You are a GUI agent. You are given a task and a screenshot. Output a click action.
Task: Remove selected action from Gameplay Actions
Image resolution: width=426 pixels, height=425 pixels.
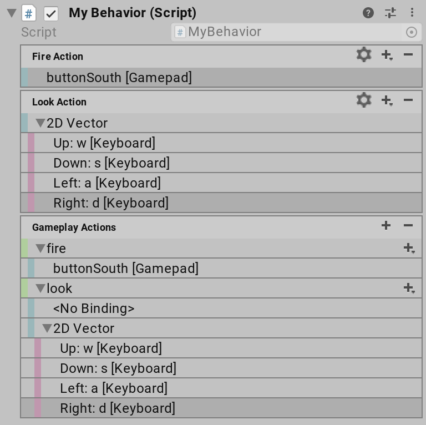pyautogui.click(x=408, y=225)
